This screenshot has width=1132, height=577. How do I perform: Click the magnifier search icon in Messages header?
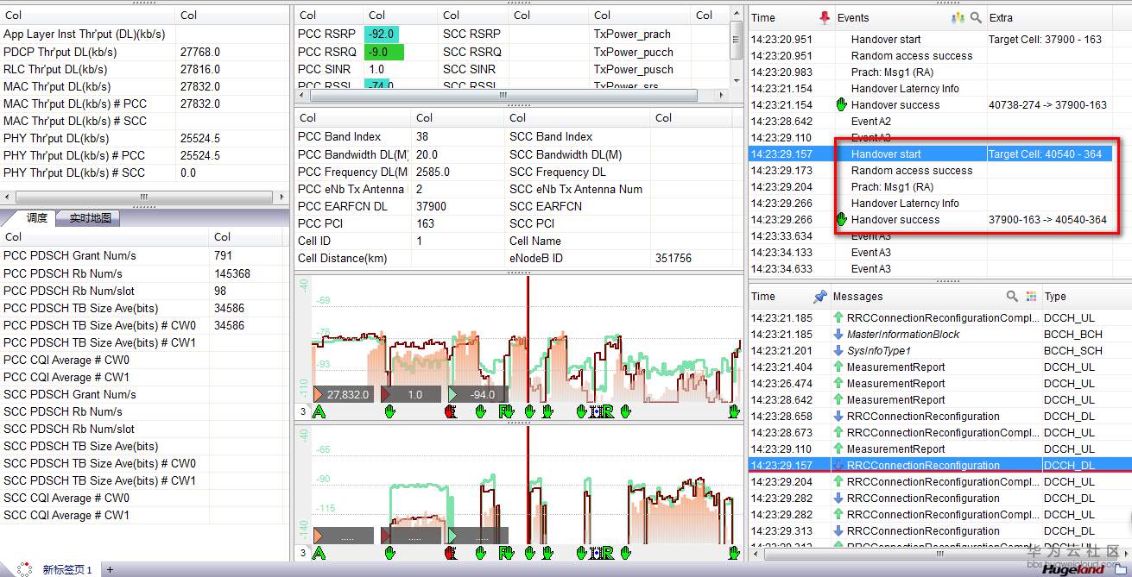(x=1012, y=296)
